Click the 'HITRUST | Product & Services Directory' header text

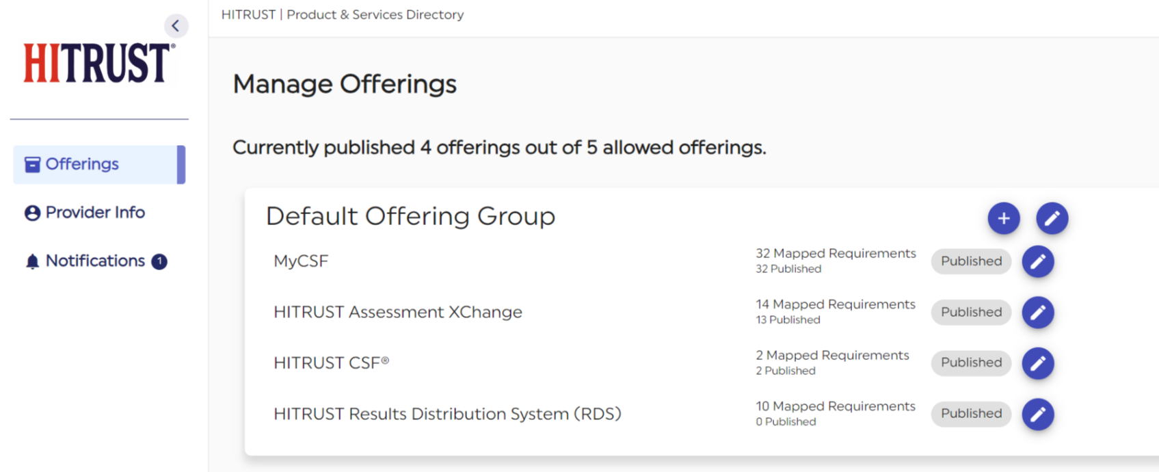[x=343, y=14]
